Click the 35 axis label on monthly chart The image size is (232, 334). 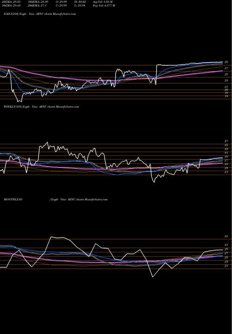(226, 237)
